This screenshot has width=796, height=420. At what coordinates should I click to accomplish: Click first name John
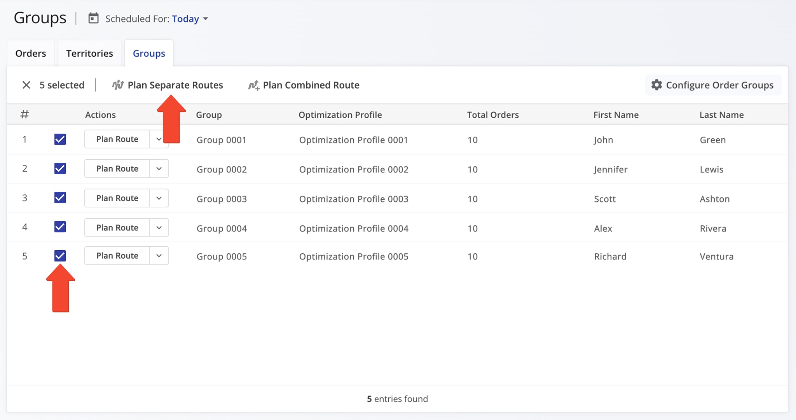coord(603,140)
